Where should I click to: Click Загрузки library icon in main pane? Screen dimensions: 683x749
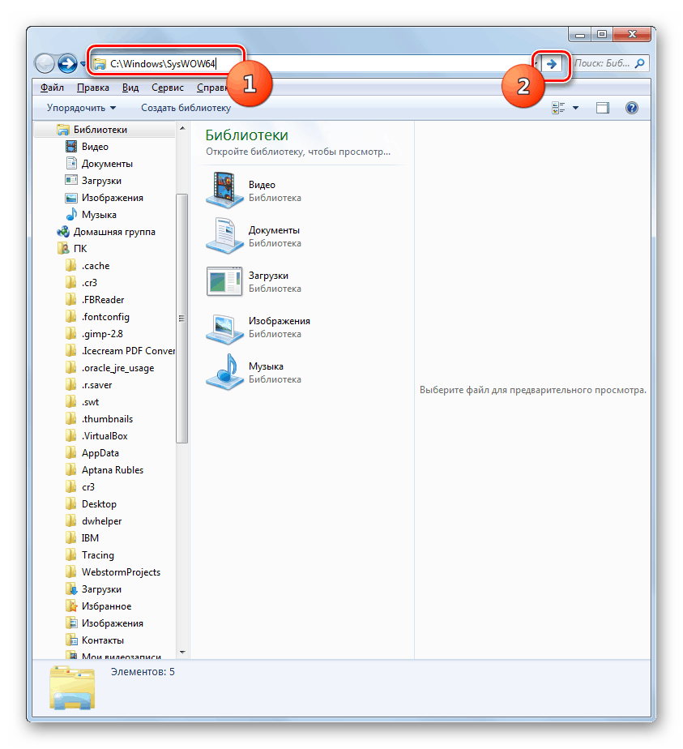[224, 281]
